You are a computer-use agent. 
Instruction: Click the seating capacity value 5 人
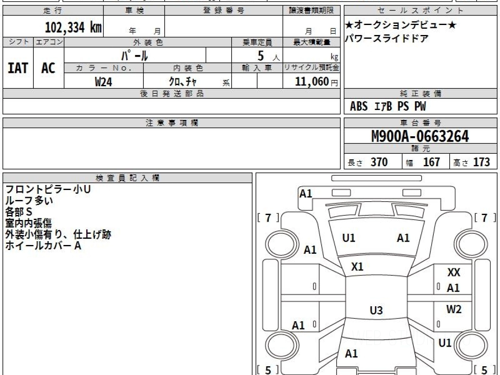coord(268,55)
